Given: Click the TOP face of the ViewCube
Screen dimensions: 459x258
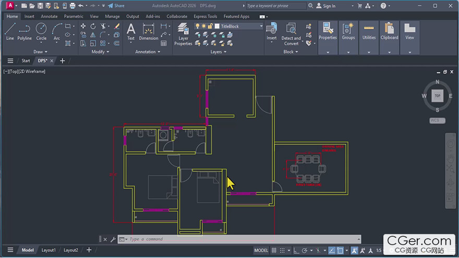Looking at the screenshot, I should [437, 96].
